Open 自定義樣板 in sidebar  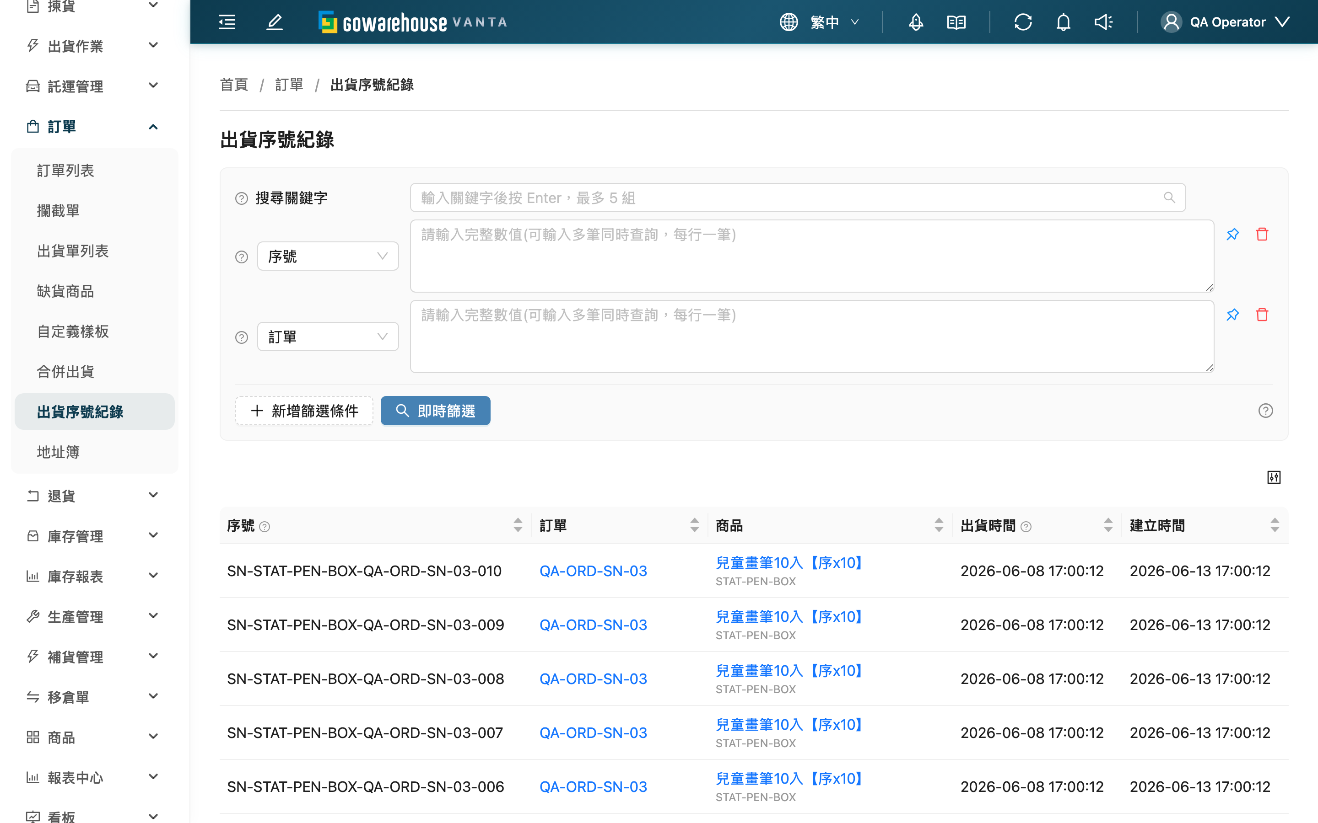pos(95,331)
